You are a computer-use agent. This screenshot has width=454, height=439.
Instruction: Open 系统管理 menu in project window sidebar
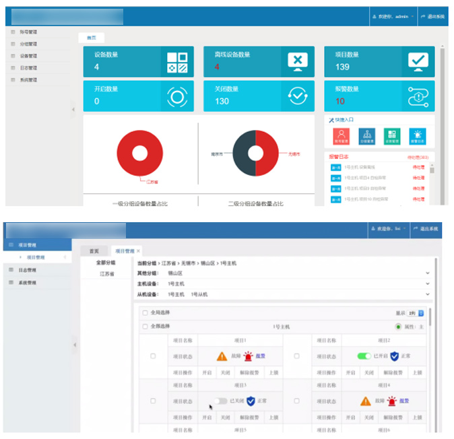pos(27,283)
